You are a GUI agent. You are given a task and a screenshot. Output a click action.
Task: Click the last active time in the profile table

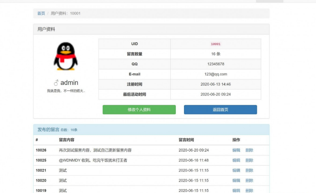pos(216,94)
